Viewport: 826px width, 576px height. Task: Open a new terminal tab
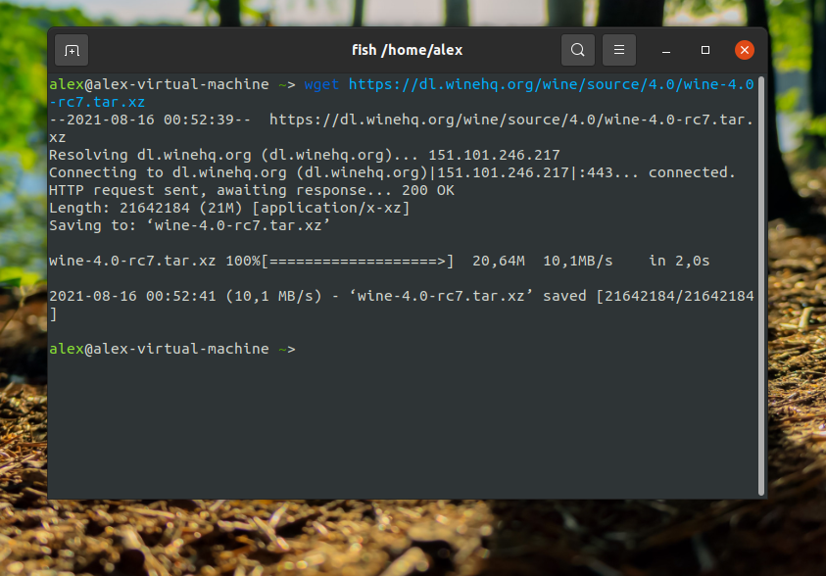pyautogui.click(x=72, y=50)
